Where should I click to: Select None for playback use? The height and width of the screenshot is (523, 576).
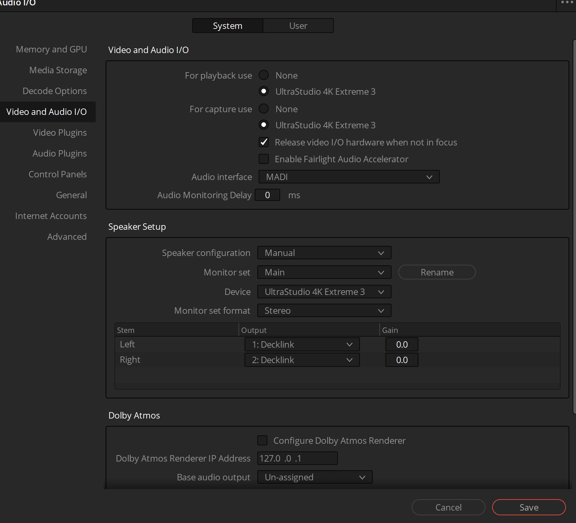click(x=264, y=75)
